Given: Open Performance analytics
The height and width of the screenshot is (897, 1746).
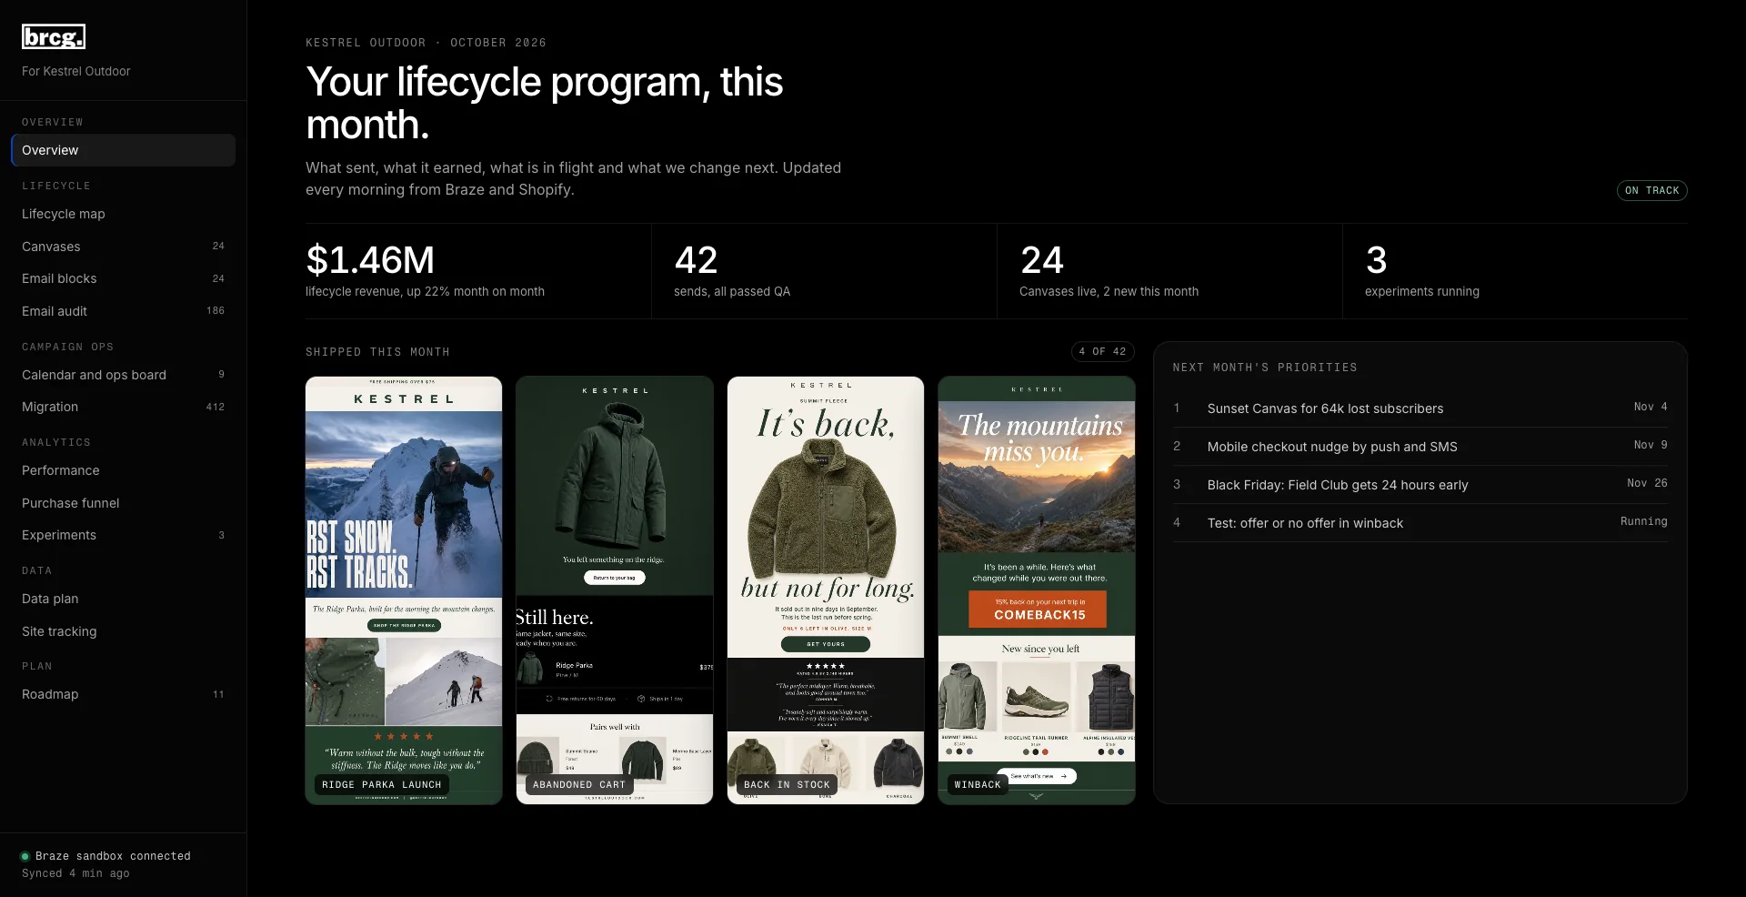Looking at the screenshot, I should point(123,470).
